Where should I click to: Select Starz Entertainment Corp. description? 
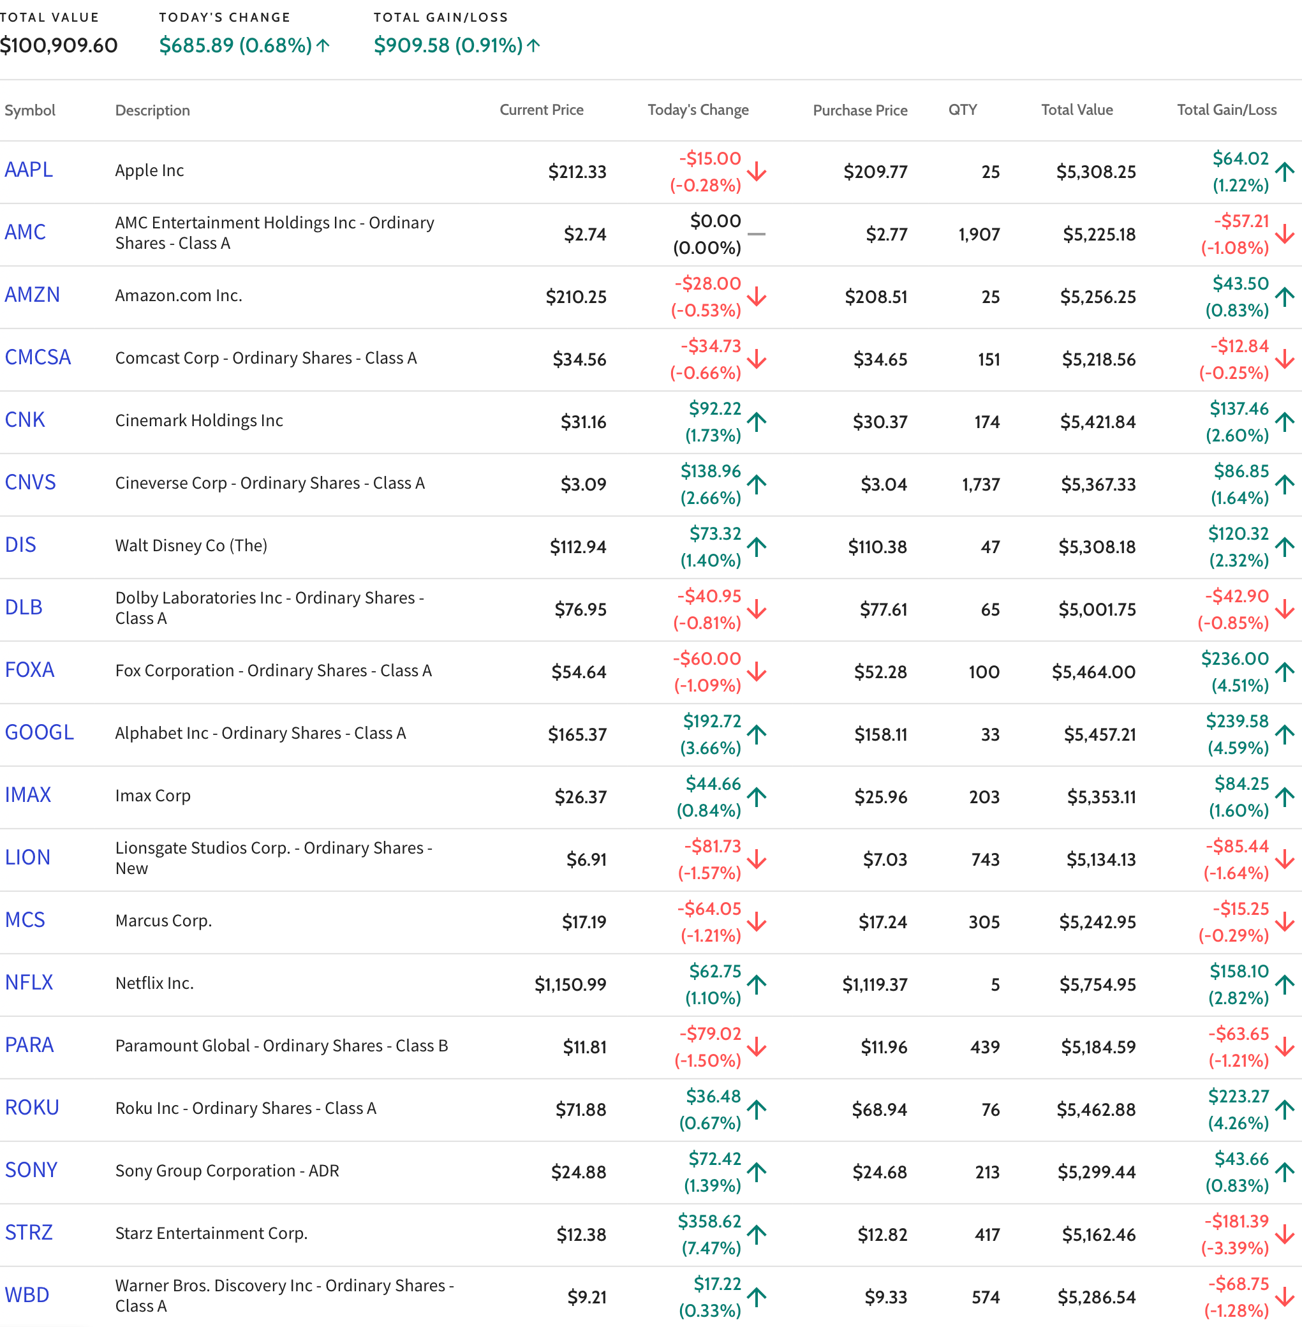tap(211, 1233)
